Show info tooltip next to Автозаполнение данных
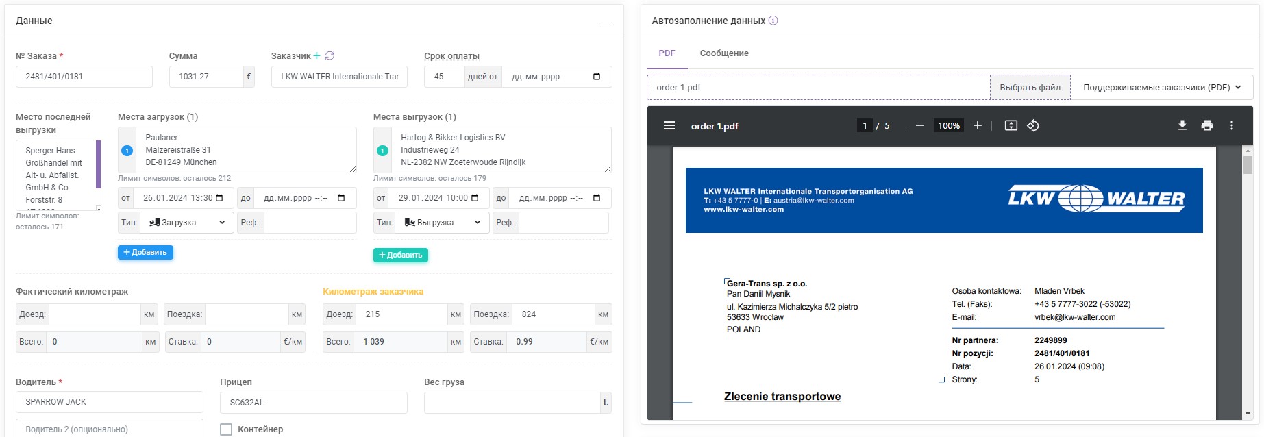This screenshot has width=1264, height=437. tap(773, 21)
